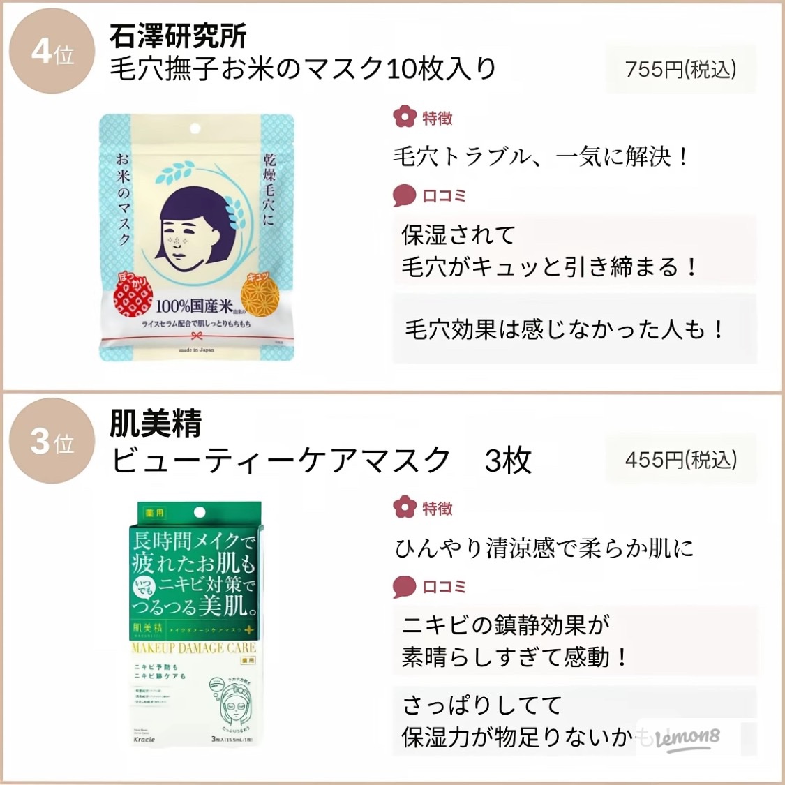Click the 455円(税込) price tag

coord(681,459)
